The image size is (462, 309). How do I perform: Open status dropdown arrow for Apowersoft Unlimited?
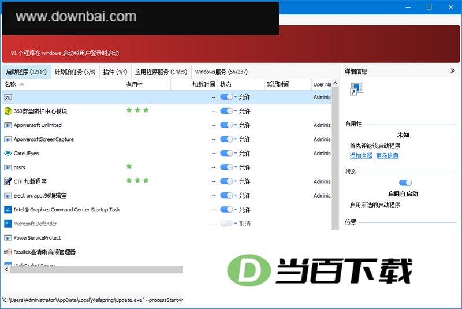click(x=236, y=125)
